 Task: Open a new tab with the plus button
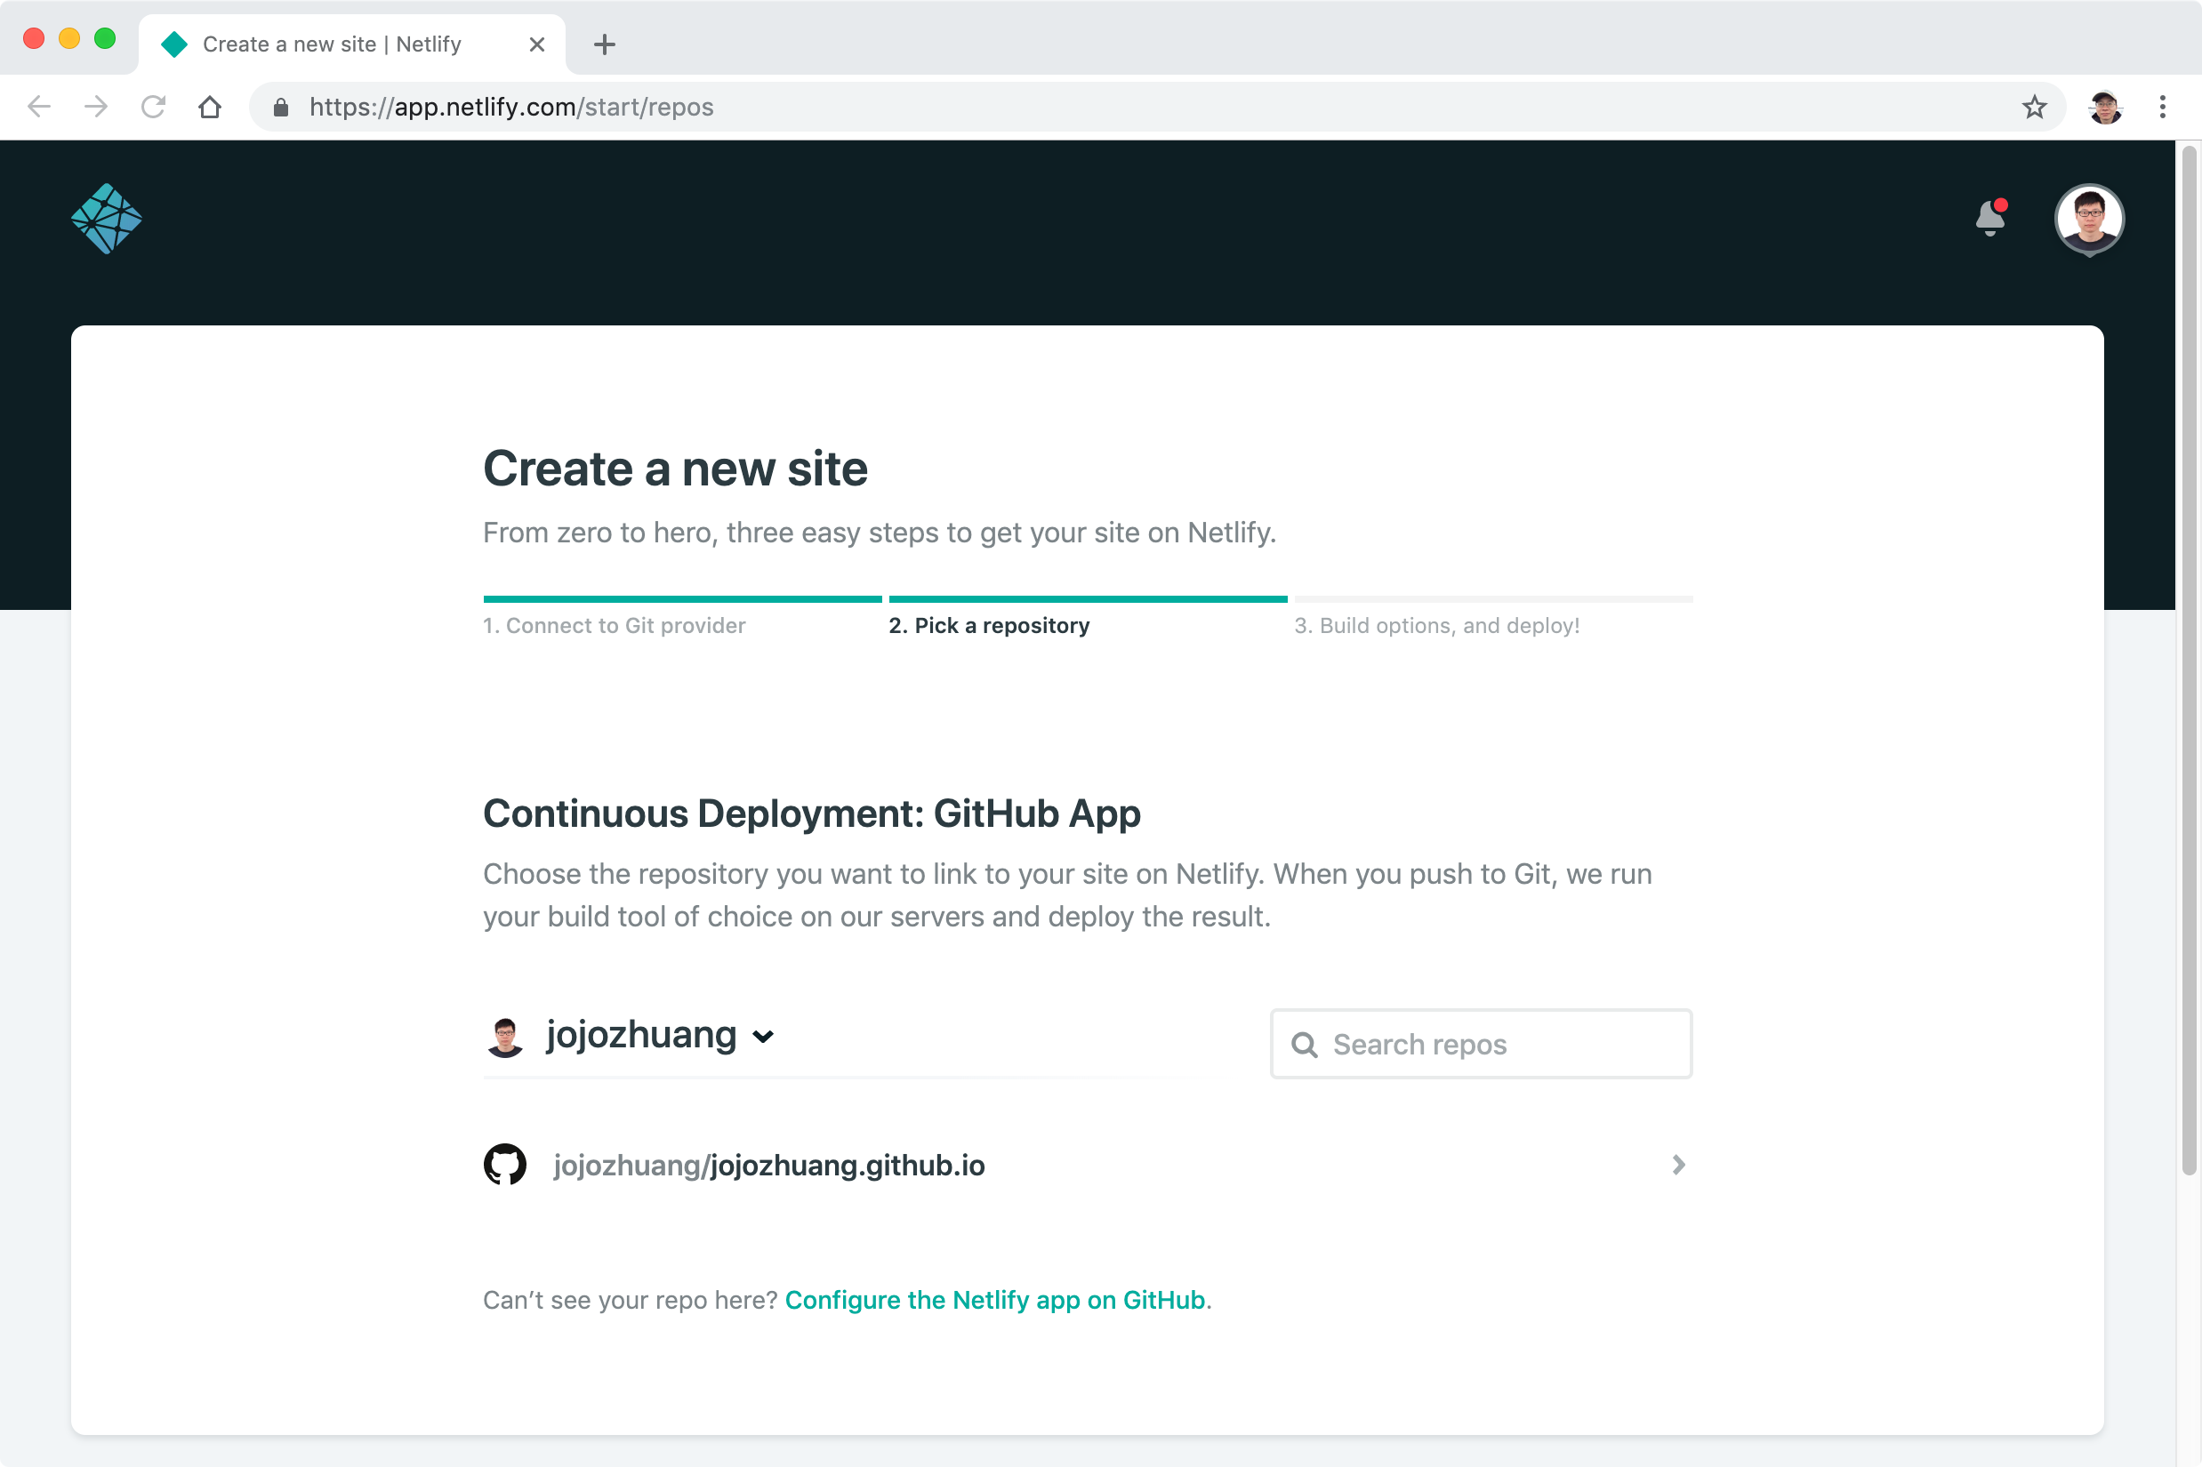click(x=605, y=44)
